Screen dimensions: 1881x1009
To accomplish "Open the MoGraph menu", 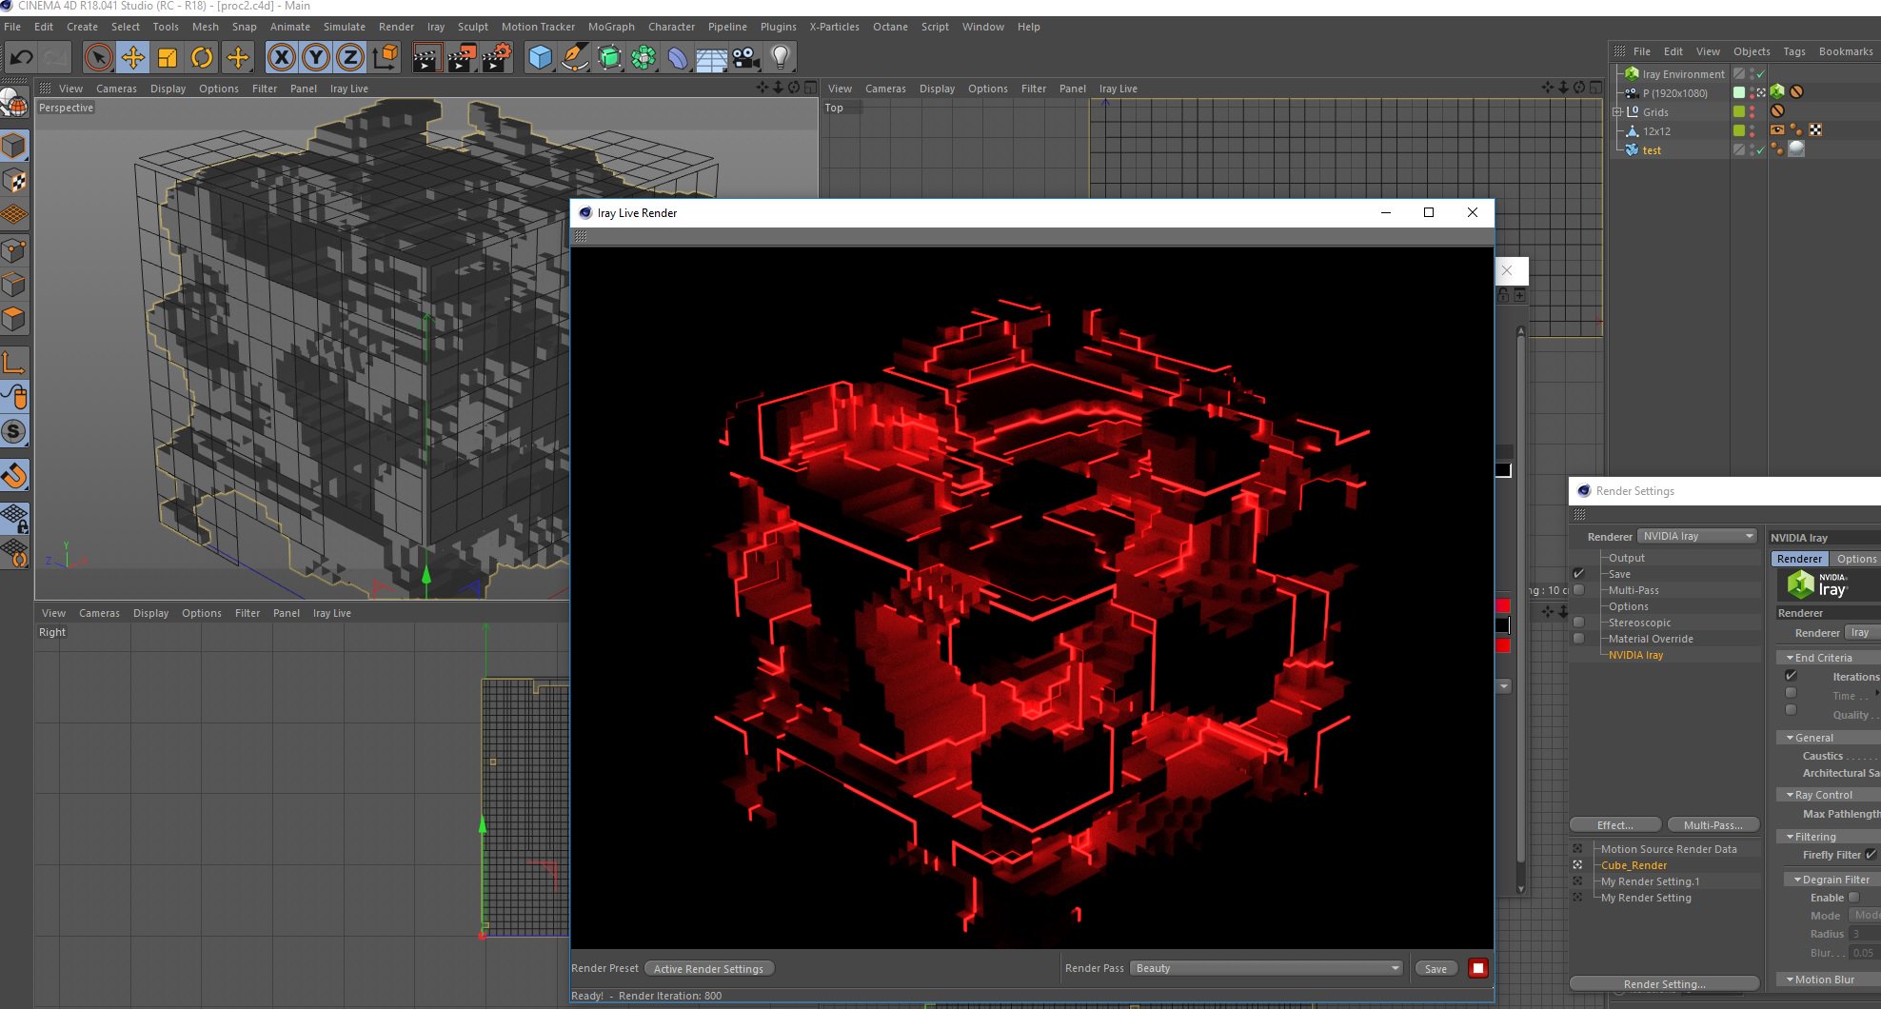I will (611, 27).
